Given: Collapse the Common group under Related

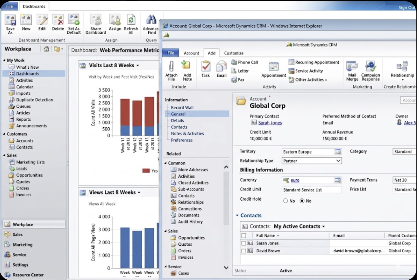Looking at the screenshot, I should coord(166,163).
